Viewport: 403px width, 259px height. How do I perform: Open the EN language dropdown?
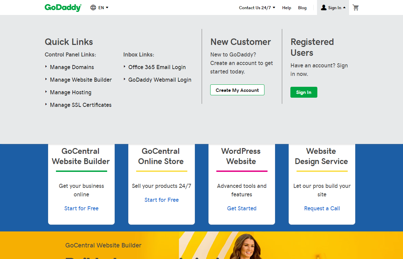pyautogui.click(x=103, y=8)
